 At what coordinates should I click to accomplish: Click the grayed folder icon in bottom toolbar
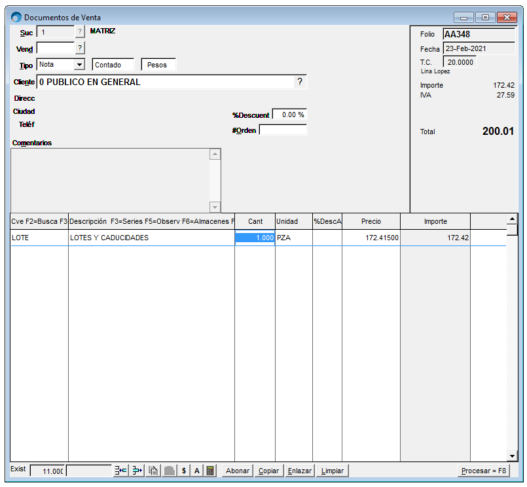(x=170, y=471)
